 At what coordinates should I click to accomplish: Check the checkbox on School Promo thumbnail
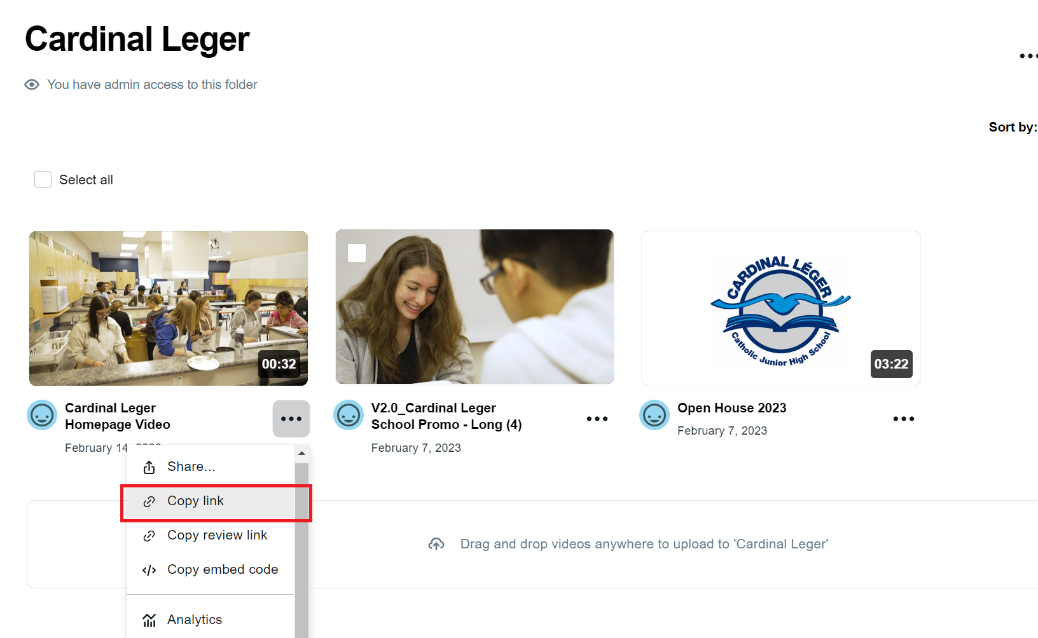pos(357,253)
